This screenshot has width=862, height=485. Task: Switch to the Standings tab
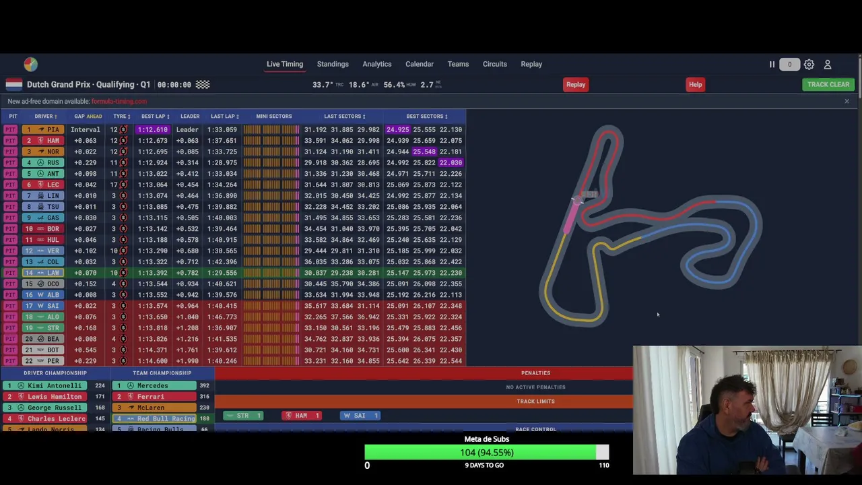[x=333, y=64]
